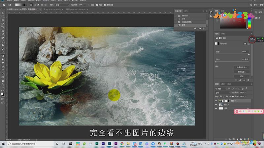This screenshot has width=264, height=148.
Task: Choose the radial gradient style icon
Action: (35, 5)
